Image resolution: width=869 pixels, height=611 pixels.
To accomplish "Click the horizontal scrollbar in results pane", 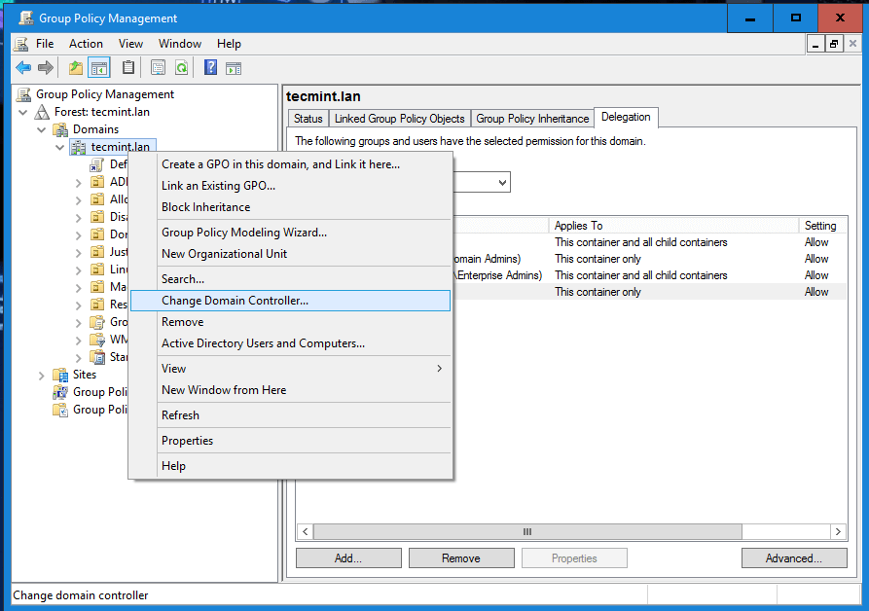I will click(x=526, y=531).
